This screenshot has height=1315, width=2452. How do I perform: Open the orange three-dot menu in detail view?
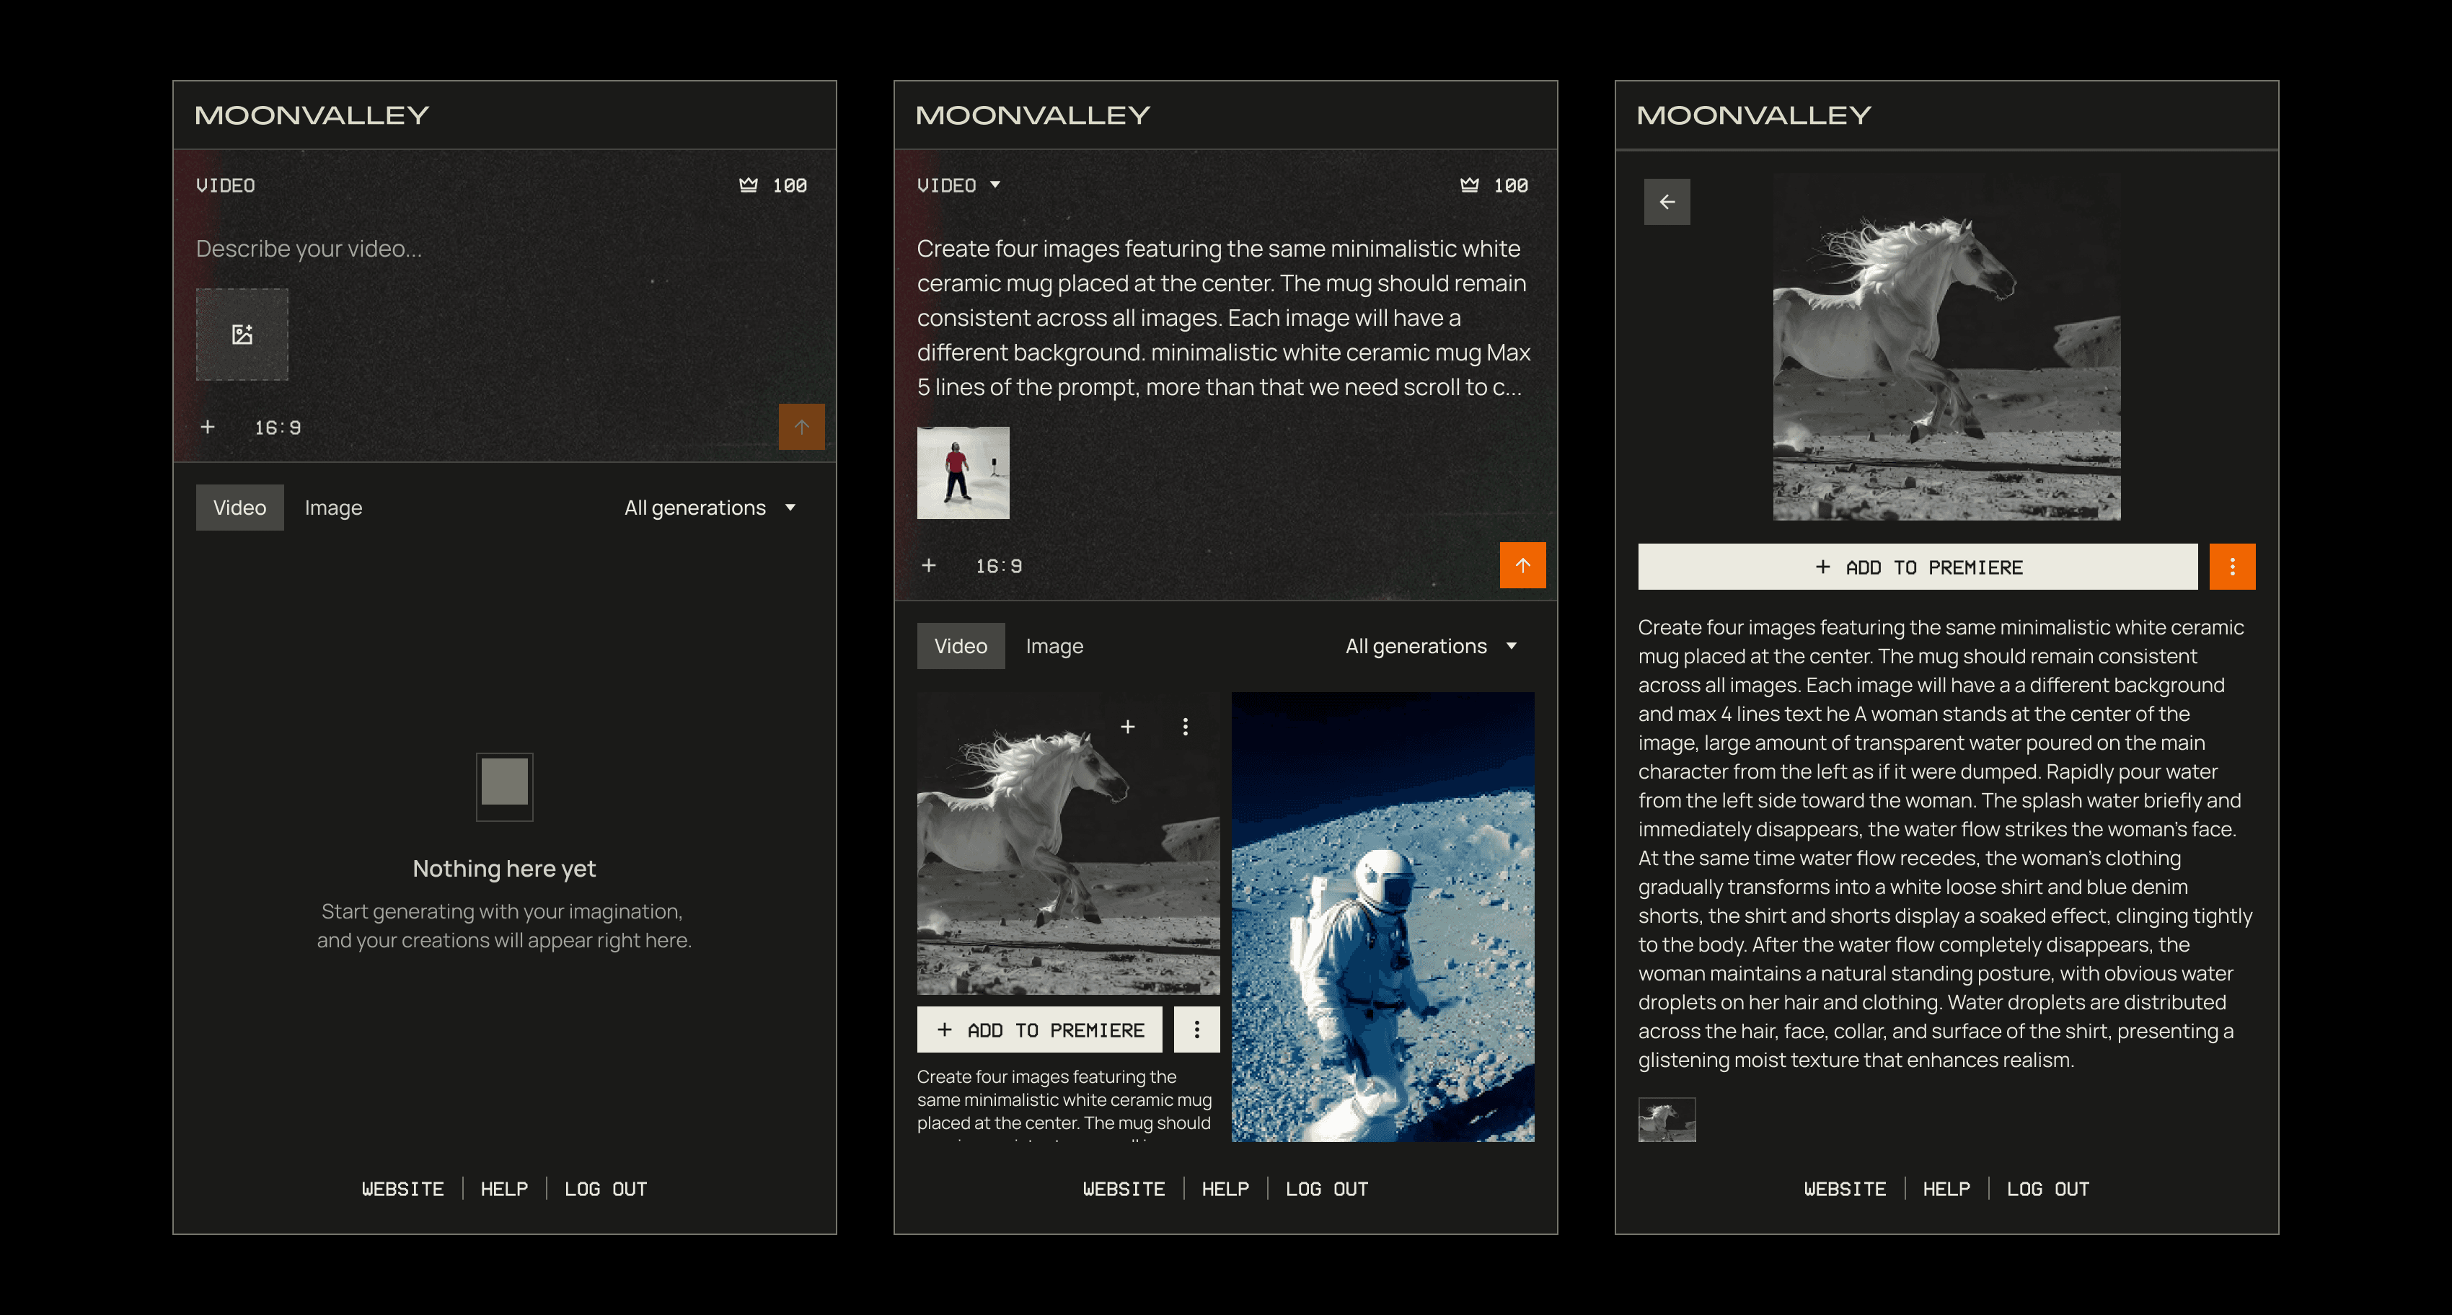(2231, 567)
